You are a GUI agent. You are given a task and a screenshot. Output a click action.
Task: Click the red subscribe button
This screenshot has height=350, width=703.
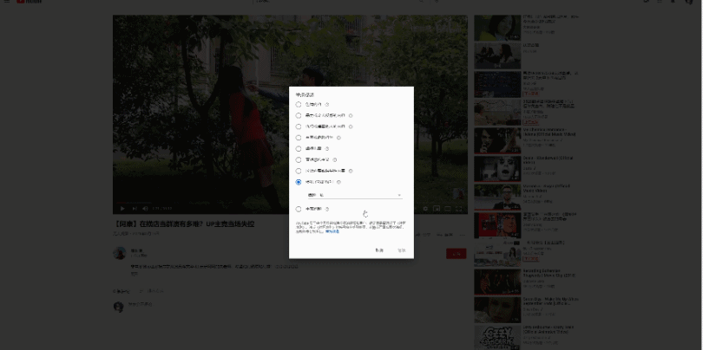pyautogui.click(x=456, y=254)
